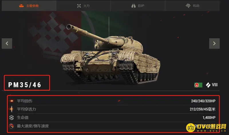Image resolution: width=229 pixels, height=135 pixels.
Task: Click the tier VIII label
Action: (x=215, y=85)
